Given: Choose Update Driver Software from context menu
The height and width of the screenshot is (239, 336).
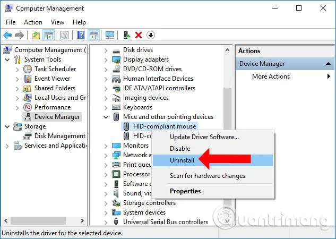Looking at the screenshot, I should [x=204, y=137].
